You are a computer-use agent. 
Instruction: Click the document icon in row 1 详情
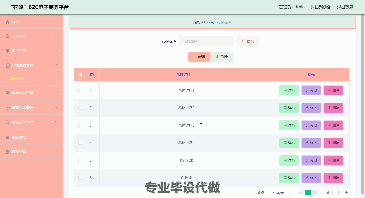pos(285,90)
